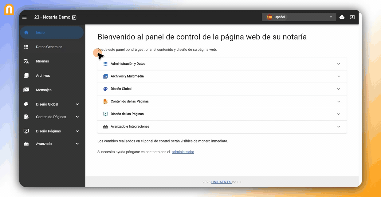Expand Diseño de las Páginas chevron
The image size is (381, 197).
[x=339, y=114]
